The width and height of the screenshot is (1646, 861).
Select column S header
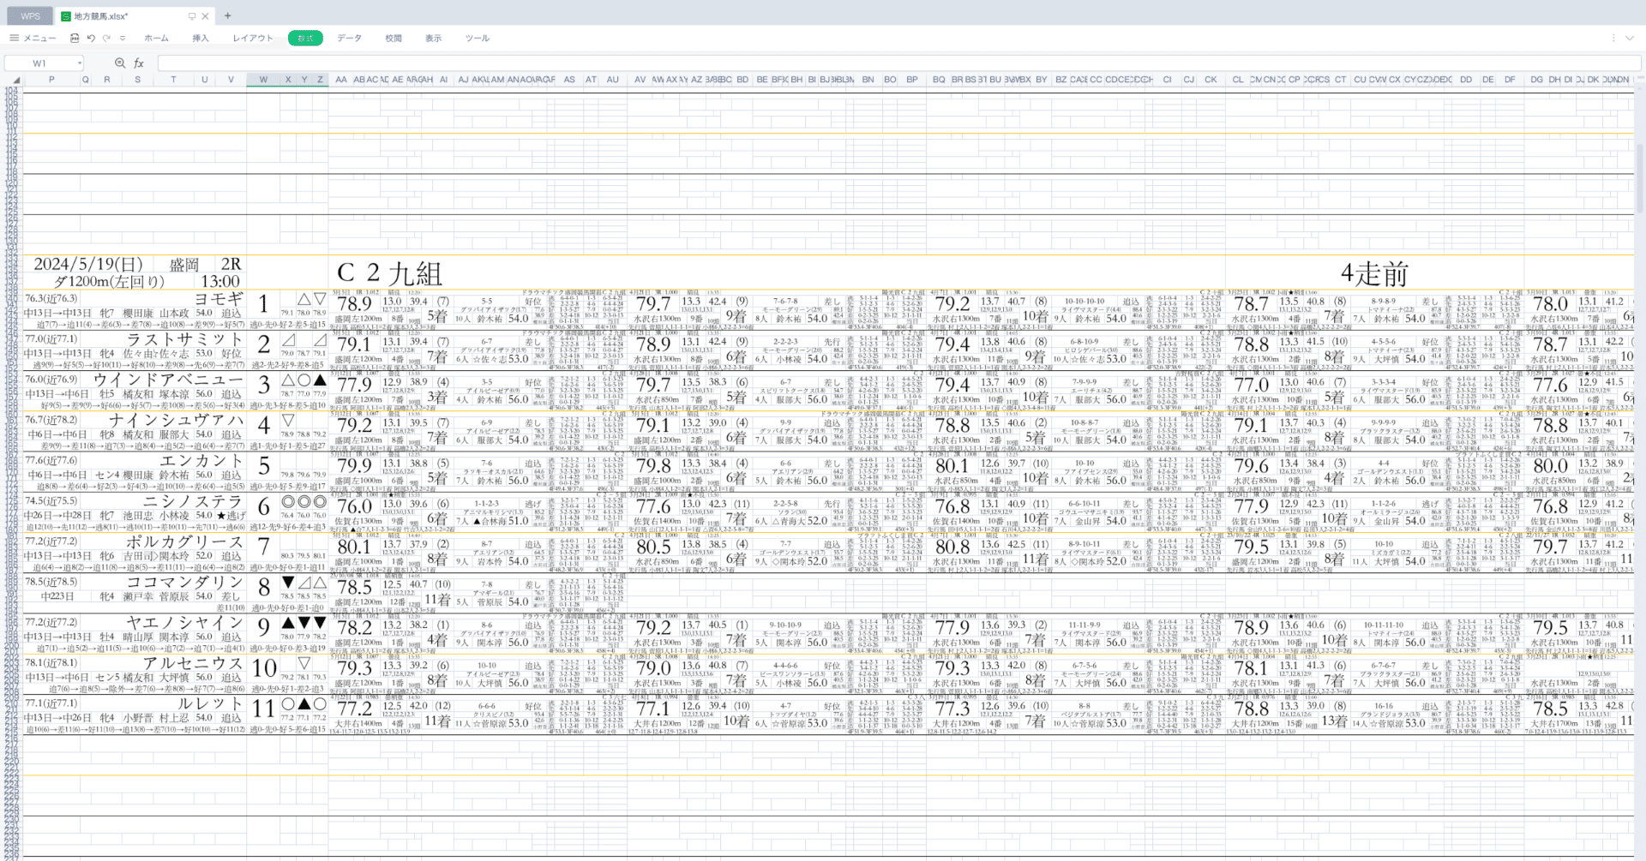[x=137, y=80]
